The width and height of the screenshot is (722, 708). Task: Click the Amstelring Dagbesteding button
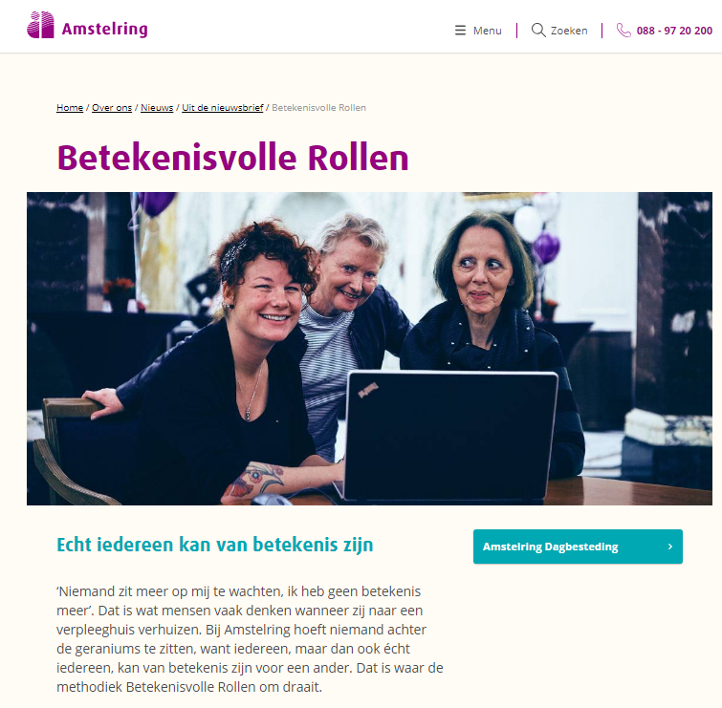578,547
